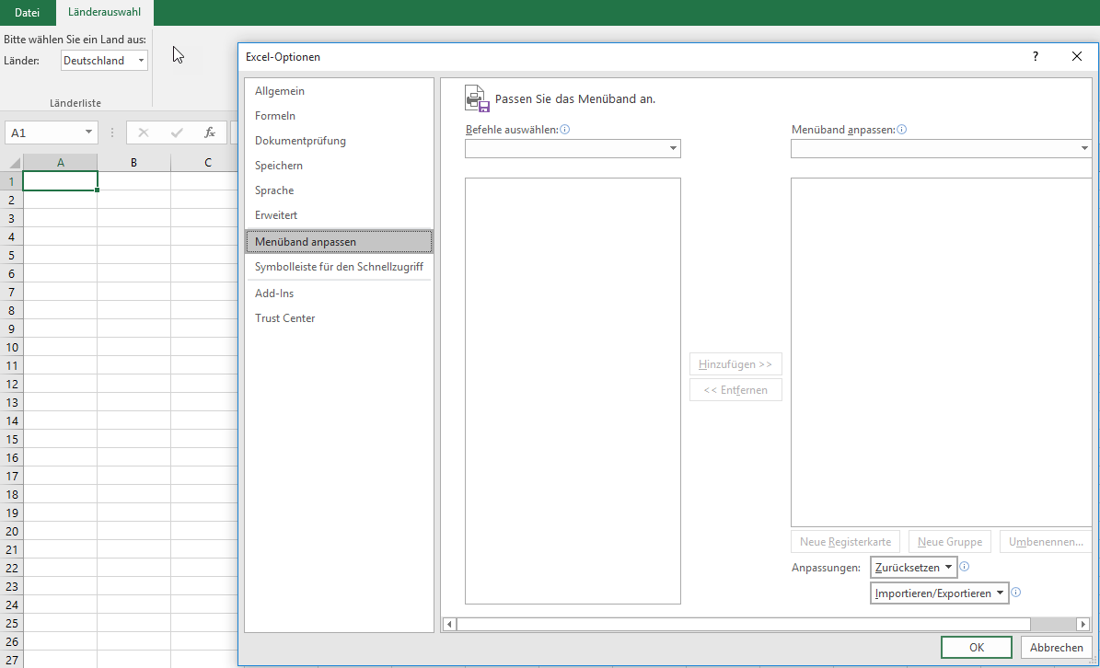1100x668 pixels.
Task: Open the Zurücksetzen dropdown button
Action: point(913,568)
